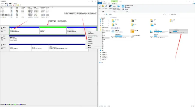Select the highlighted third partition on Disk 0
This screenshot has height=107, width=195.
tap(82, 31)
